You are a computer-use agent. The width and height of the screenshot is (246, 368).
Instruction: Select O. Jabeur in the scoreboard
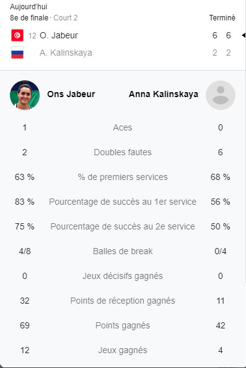click(x=59, y=35)
